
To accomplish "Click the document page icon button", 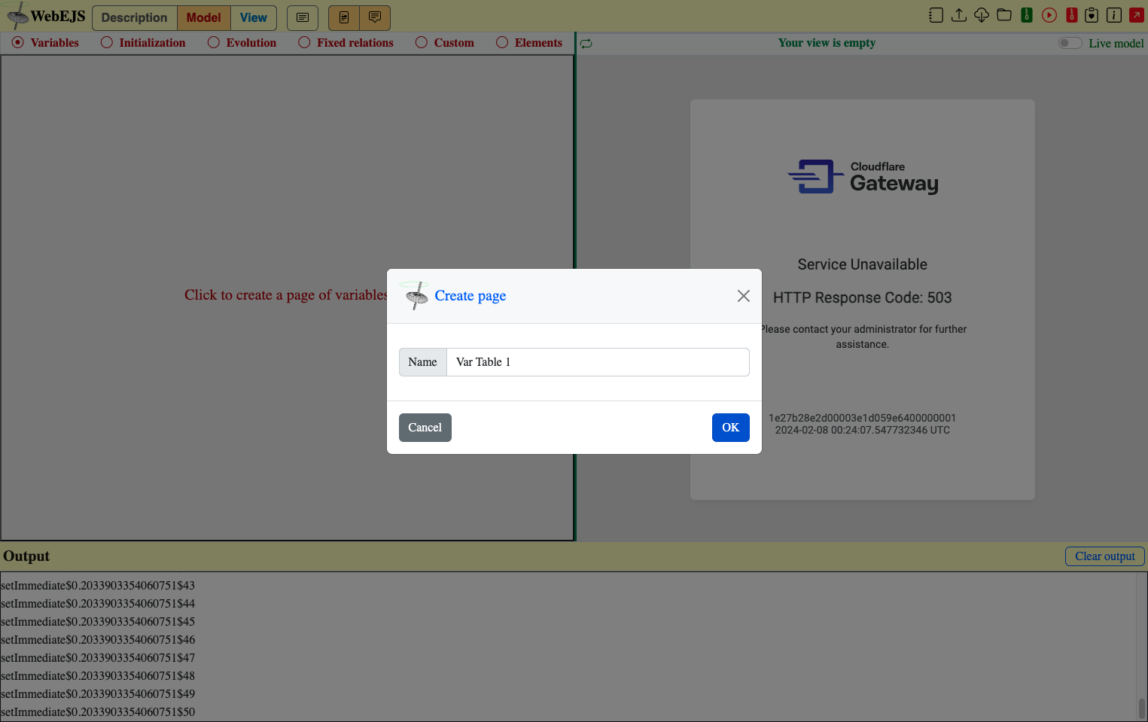I will coord(344,17).
